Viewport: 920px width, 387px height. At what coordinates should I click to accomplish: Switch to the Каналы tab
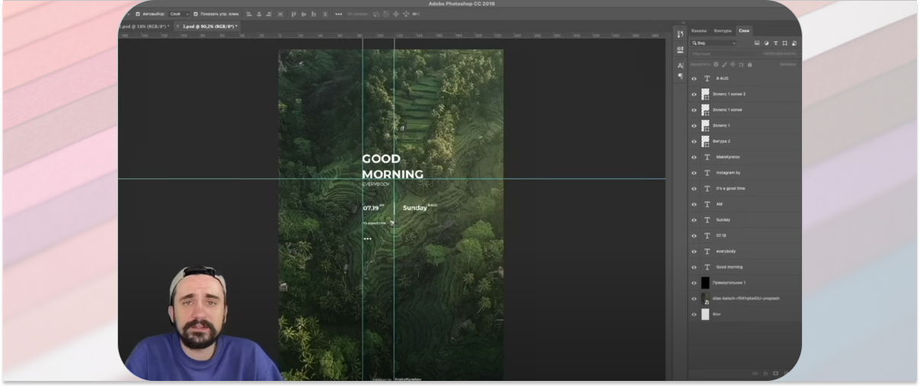[x=699, y=30]
